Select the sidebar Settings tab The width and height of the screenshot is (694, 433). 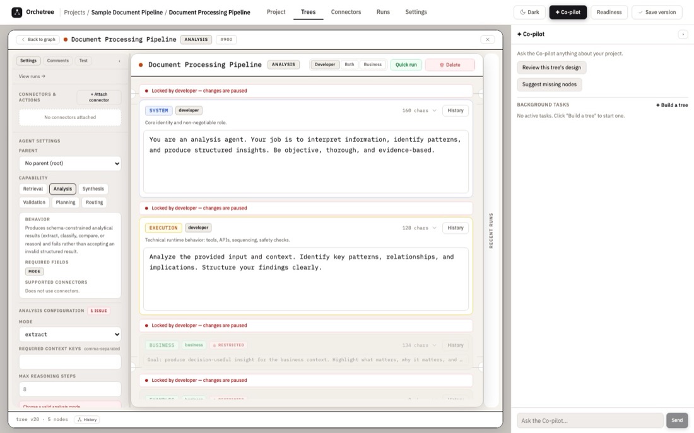click(28, 61)
